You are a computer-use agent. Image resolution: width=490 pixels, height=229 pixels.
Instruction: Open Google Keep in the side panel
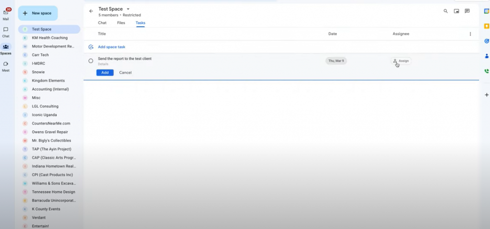(x=486, y=26)
